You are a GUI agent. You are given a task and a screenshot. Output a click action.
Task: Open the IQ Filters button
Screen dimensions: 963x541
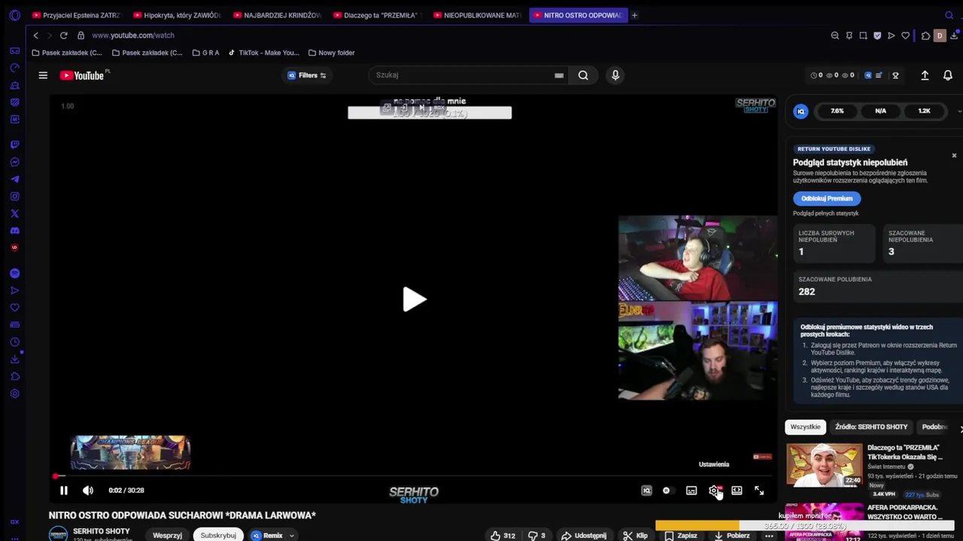click(x=307, y=75)
